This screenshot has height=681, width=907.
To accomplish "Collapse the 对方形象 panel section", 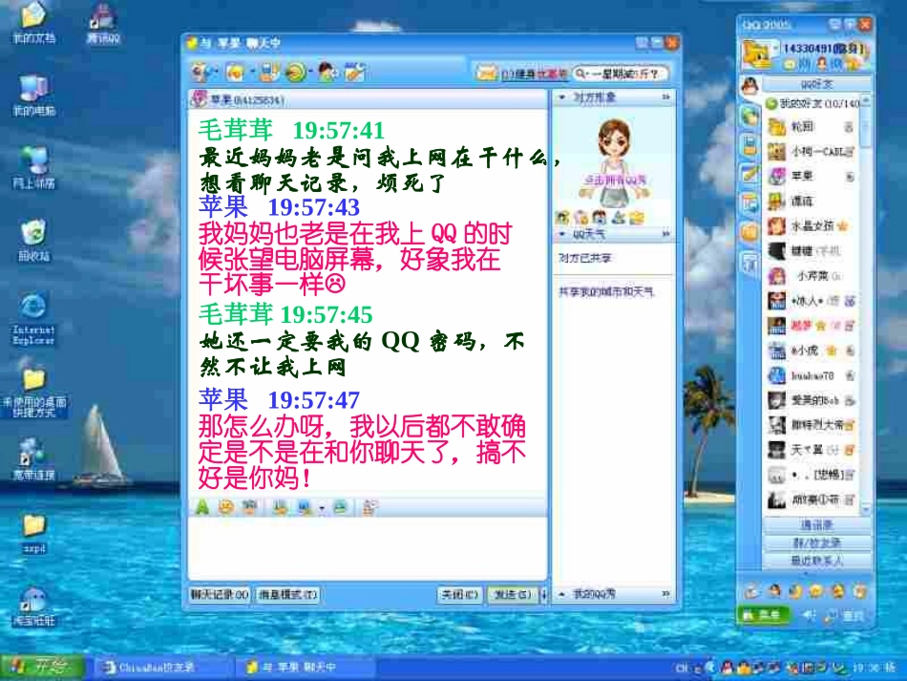I will pos(561,97).
